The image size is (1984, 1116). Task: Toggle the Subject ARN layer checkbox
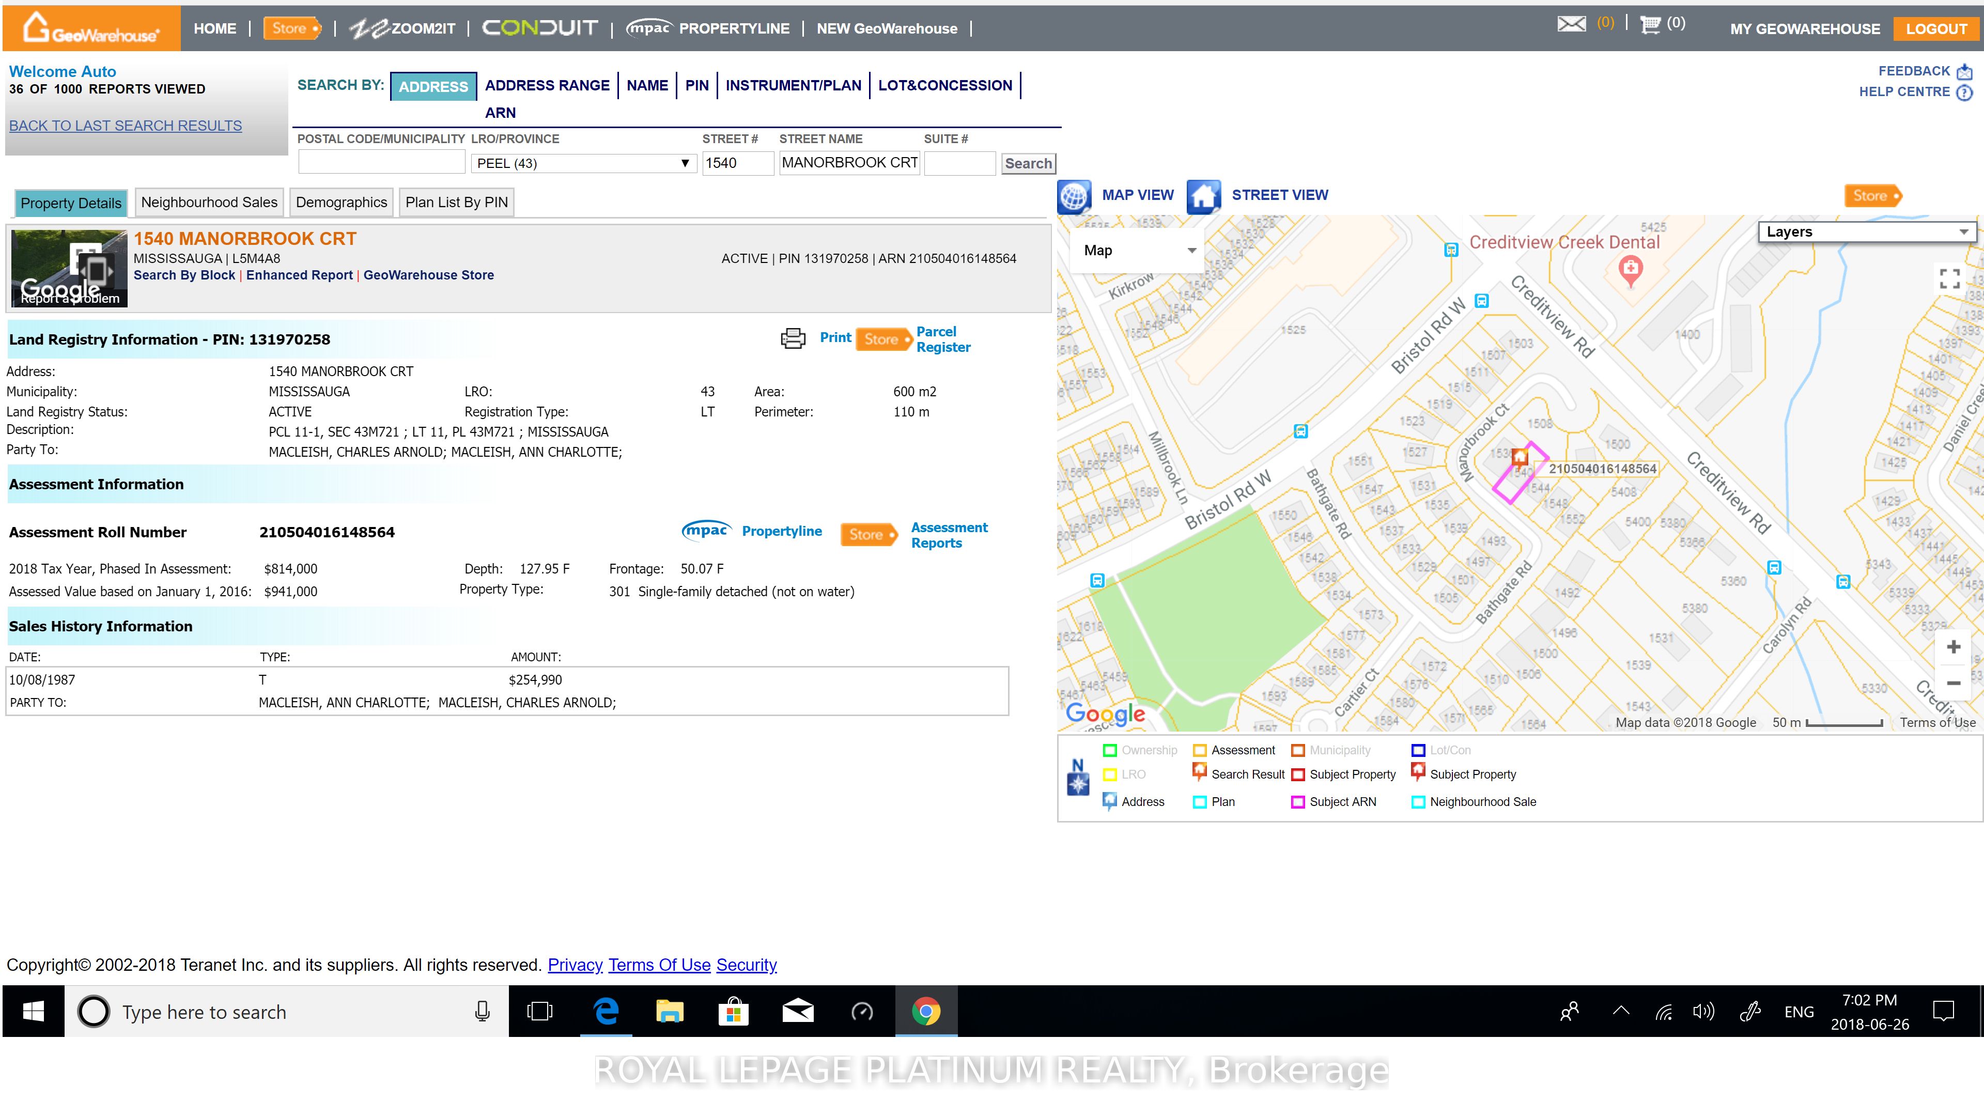1298,802
